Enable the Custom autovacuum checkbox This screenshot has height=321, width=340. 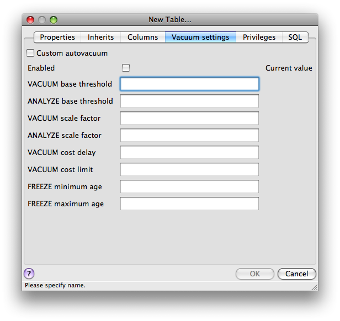30,54
